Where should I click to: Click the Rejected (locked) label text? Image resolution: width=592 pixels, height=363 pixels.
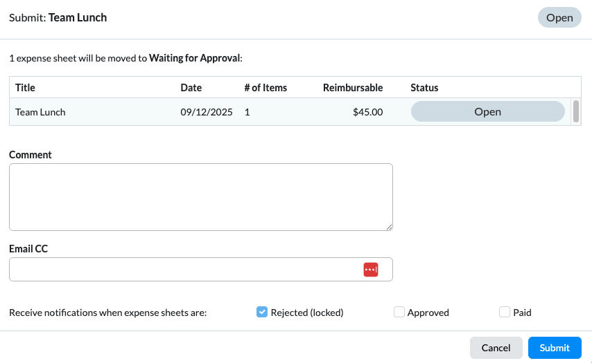307,313
